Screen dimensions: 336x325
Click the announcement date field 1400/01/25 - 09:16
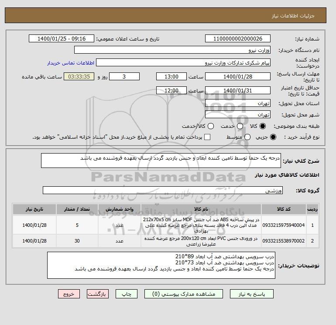pyautogui.click(x=62, y=38)
